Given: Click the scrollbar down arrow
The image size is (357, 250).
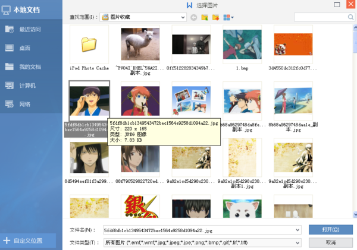Looking at the screenshot, I should click(x=355, y=214).
